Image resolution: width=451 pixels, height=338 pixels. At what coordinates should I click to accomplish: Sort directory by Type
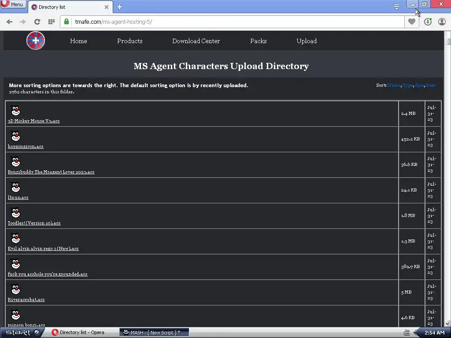tap(407, 85)
